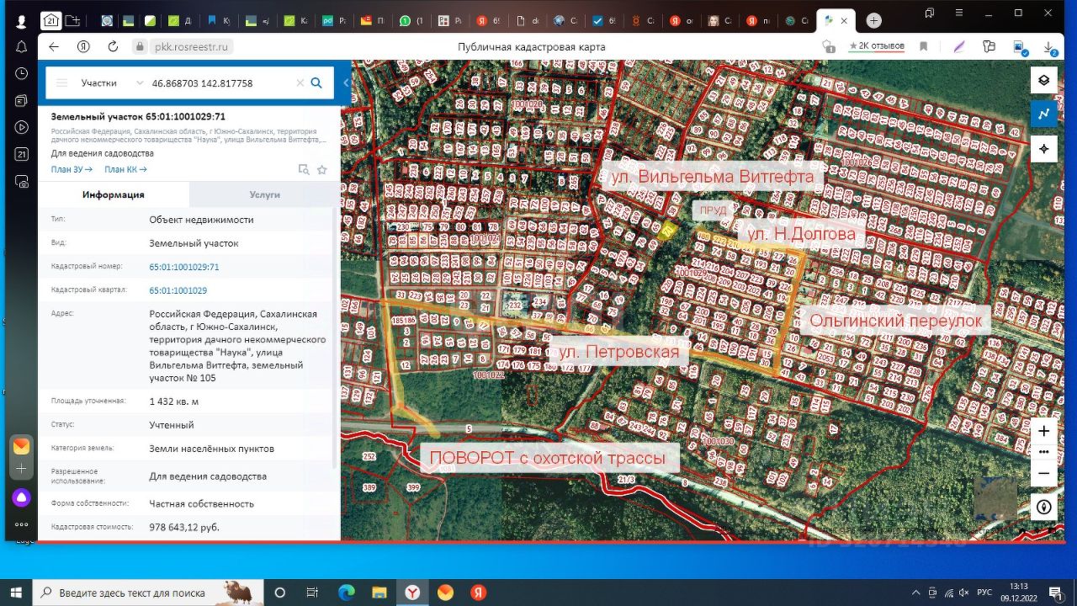Screen dimensions: 1077x606
Task: Click the coordinates search input field
Action: [220, 83]
